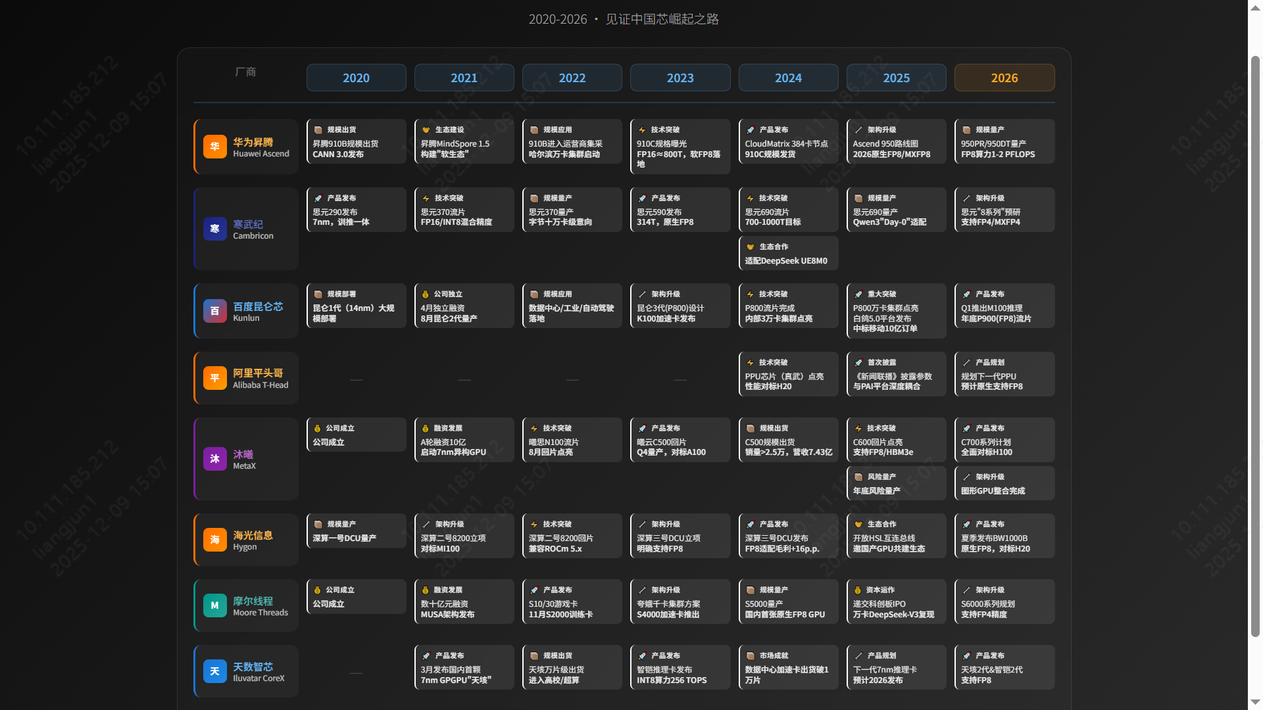Click the vertical scrollbar thumb
The image size is (1263, 710).
point(1255,345)
